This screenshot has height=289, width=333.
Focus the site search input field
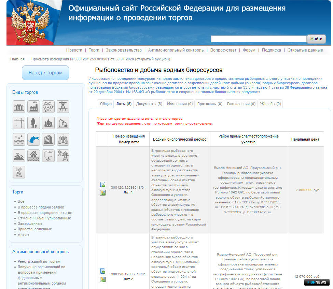[x=259, y=39]
